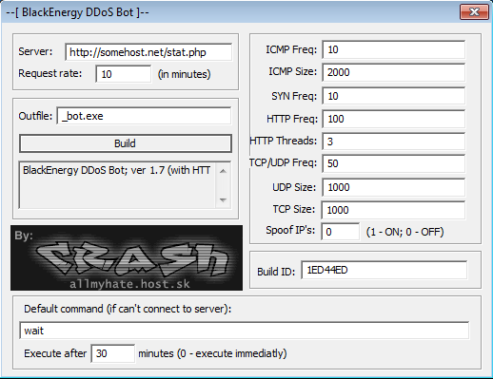Click the 'HTTP Threads:' label
493x379 pixels.
point(284,141)
